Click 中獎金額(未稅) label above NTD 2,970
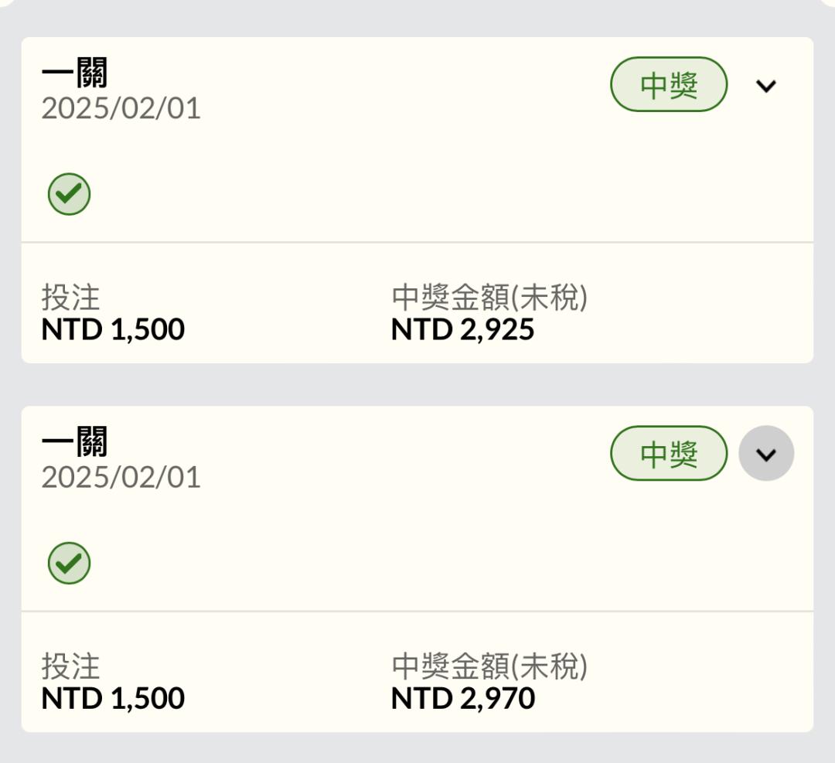 coord(489,666)
